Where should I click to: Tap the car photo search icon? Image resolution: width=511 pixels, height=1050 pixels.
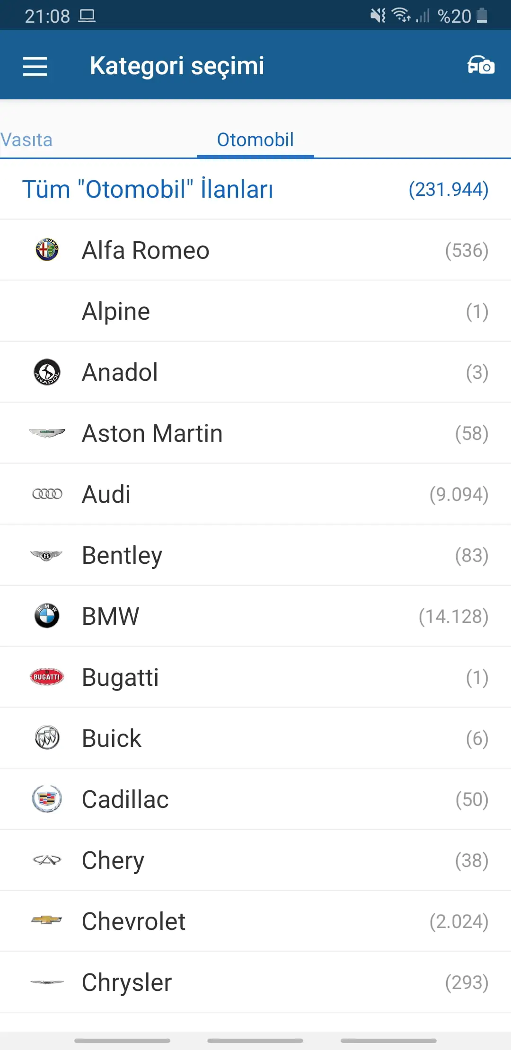(481, 65)
